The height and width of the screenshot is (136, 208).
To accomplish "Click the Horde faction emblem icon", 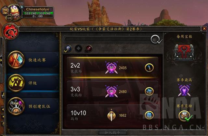I will point(10,32).
